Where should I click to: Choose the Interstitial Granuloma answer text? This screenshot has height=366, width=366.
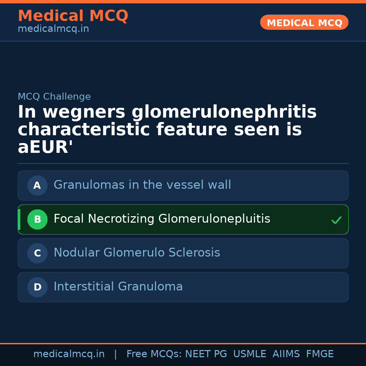point(118,287)
